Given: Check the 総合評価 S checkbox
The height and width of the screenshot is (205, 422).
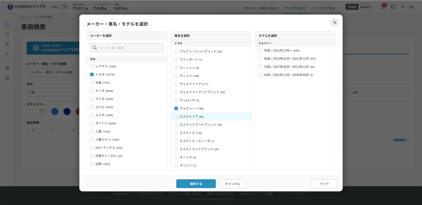Looking at the screenshot, I should [x=28, y=130].
